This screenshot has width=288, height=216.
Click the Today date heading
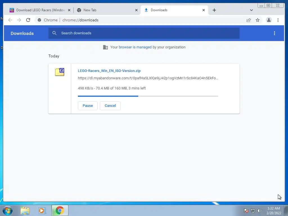click(x=54, y=56)
